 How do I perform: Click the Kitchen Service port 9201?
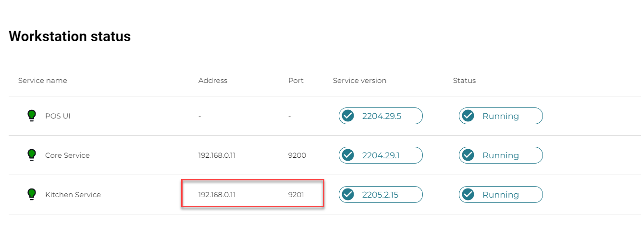(x=296, y=195)
